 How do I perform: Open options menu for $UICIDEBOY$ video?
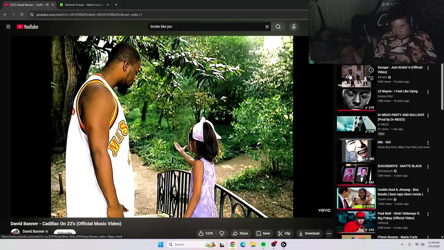point(428,167)
